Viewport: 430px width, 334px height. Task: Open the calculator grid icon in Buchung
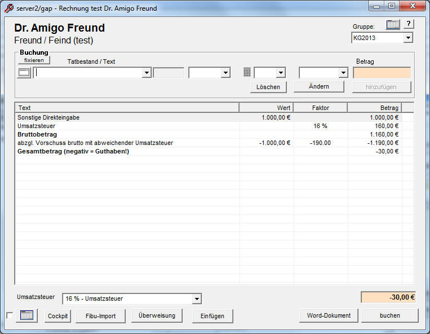247,72
